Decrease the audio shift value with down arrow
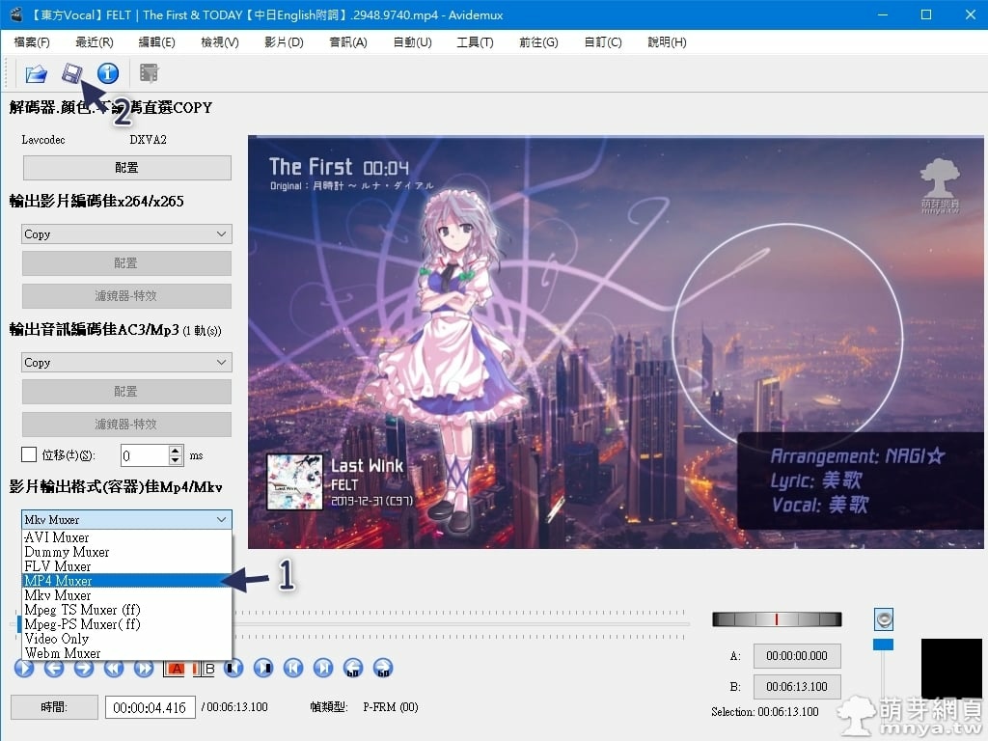This screenshot has height=741, width=988. [x=176, y=460]
